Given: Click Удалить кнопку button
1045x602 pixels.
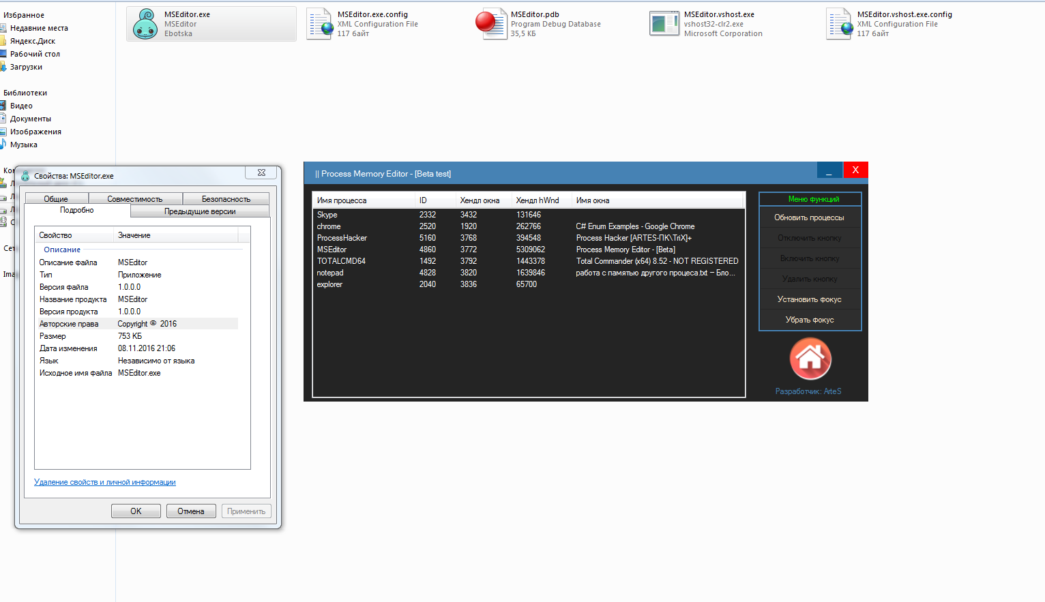Looking at the screenshot, I should (810, 279).
